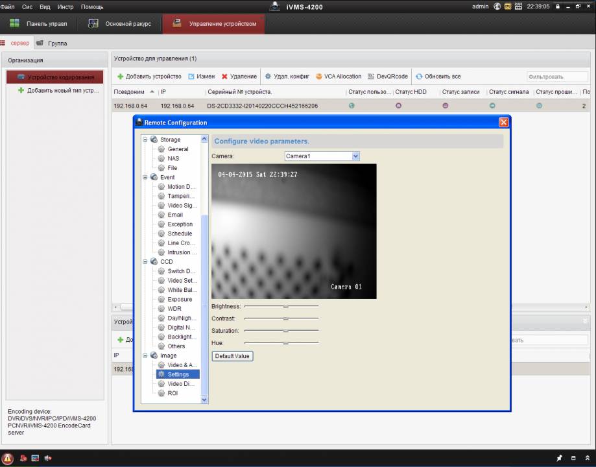The image size is (596, 467).
Task: Open Удал. конфиг remote configuration
Action: coord(287,77)
